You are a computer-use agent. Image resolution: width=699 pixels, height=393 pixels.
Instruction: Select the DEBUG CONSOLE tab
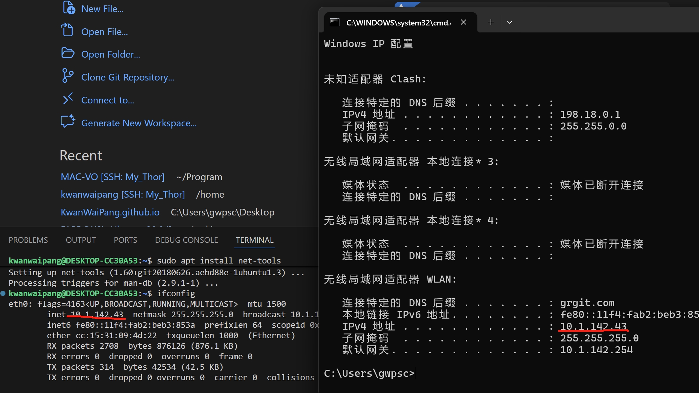[186, 240]
